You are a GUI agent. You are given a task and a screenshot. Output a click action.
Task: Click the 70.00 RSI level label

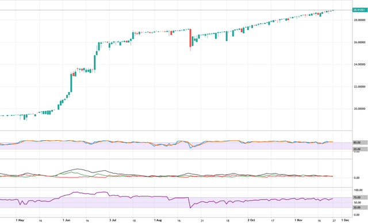tap(360, 198)
